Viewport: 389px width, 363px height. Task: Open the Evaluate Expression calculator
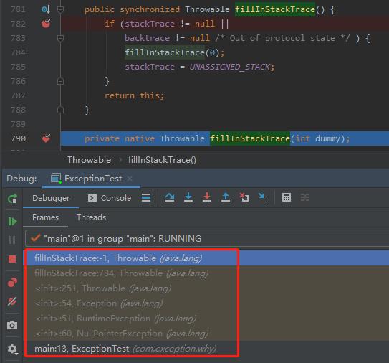(x=287, y=197)
